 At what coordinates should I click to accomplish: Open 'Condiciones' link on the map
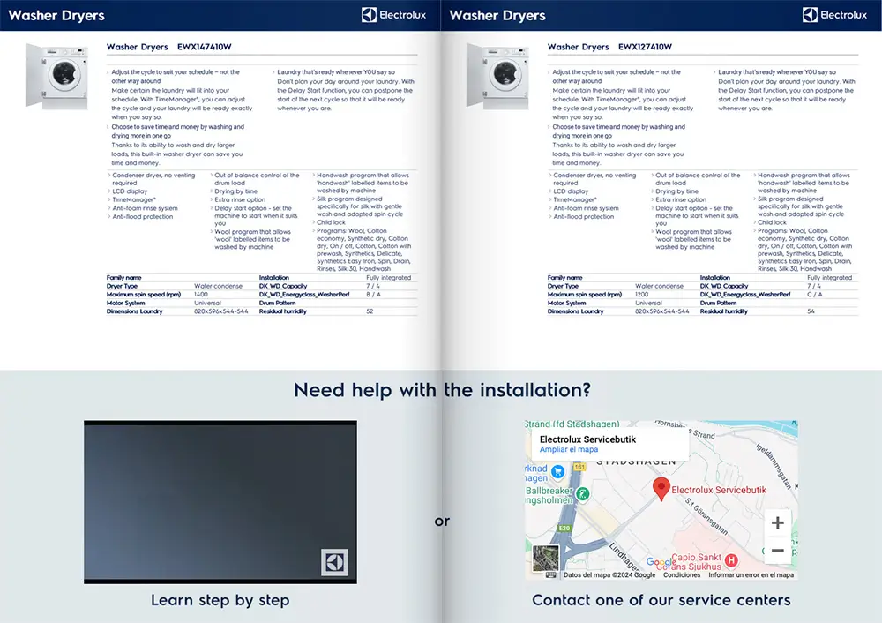click(682, 575)
